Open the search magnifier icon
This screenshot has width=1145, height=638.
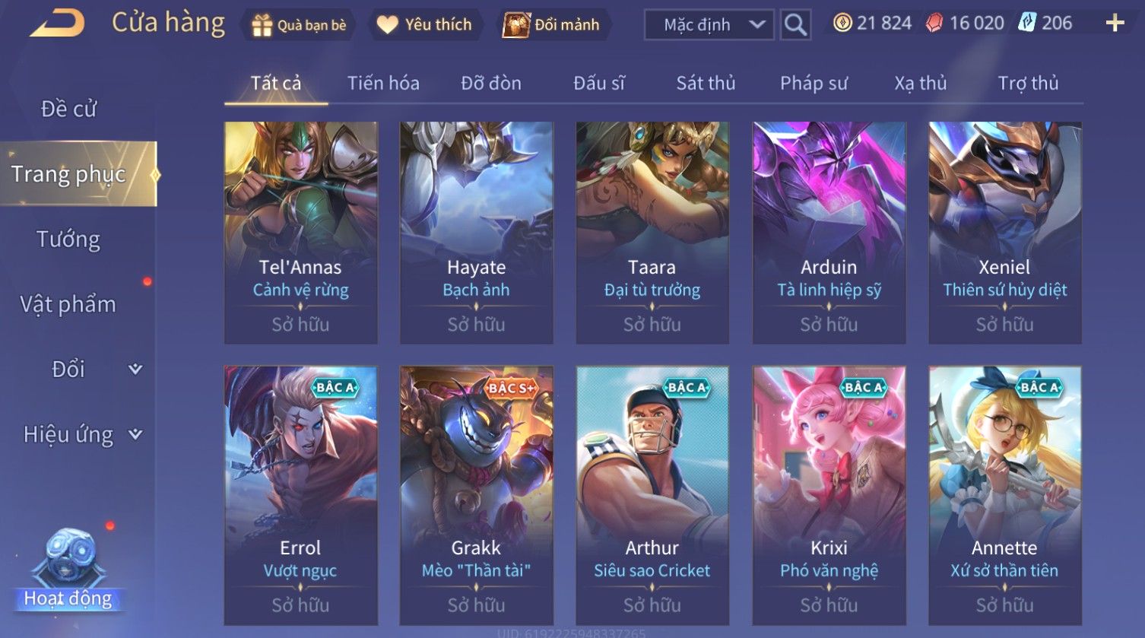pos(795,25)
